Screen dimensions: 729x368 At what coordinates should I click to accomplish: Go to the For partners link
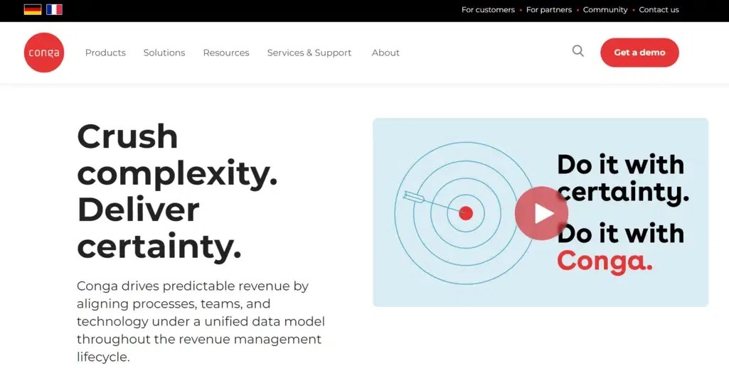point(549,10)
